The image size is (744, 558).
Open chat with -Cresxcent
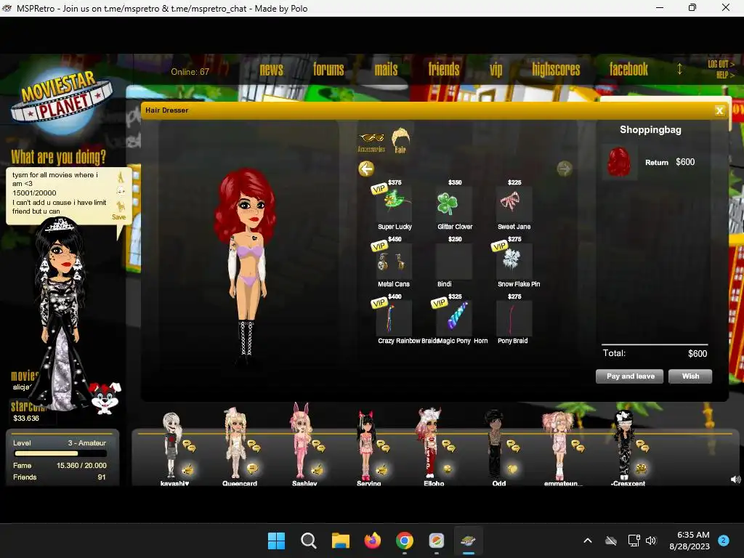point(643,446)
